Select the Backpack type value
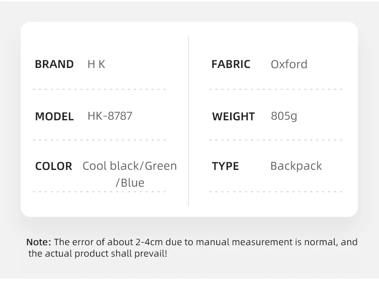The width and height of the screenshot is (379, 283). tap(296, 166)
